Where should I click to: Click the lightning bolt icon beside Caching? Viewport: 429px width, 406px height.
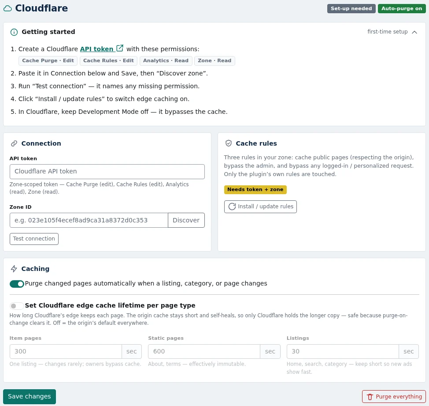click(14, 269)
